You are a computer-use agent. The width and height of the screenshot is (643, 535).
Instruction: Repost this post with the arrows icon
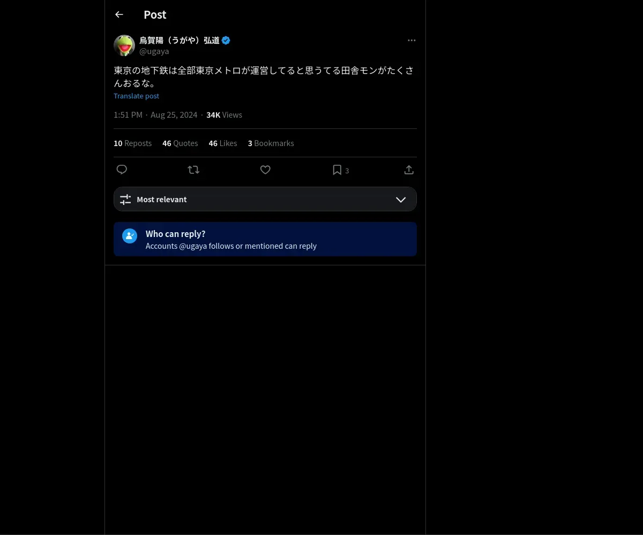[193, 170]
